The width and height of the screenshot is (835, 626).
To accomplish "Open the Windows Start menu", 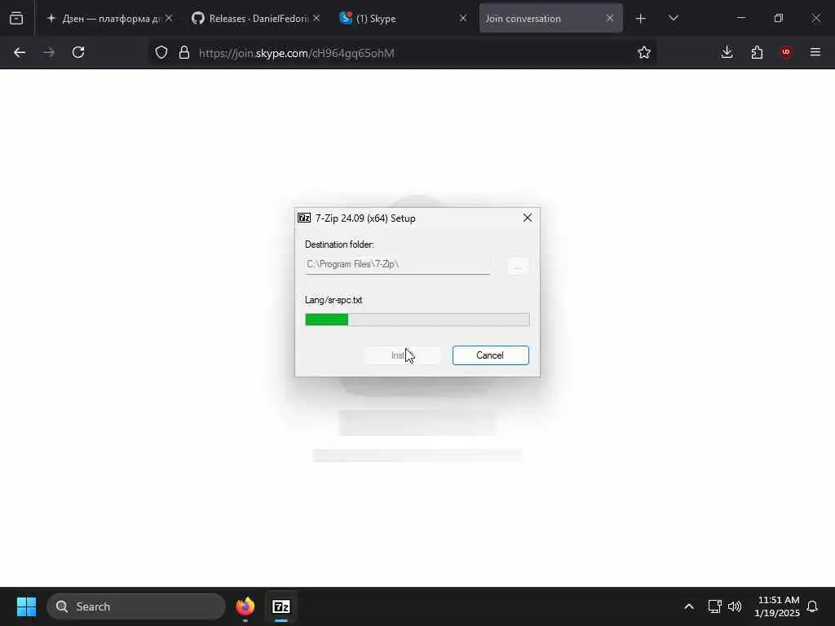I will tap(26, 606).
